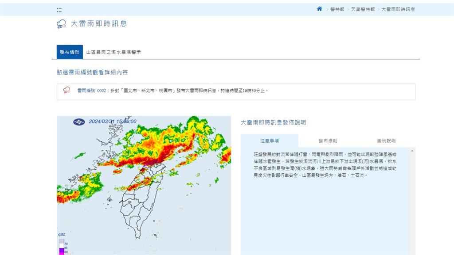Open the three-dot grid menu icon

coord(59,10)
